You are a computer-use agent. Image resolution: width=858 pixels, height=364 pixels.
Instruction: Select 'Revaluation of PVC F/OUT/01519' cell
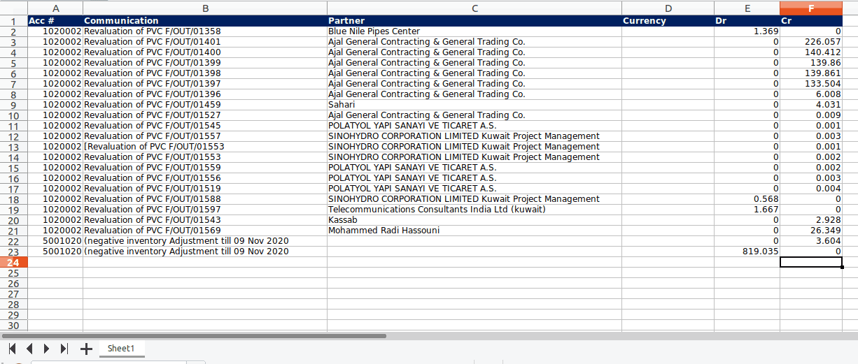click(x=205, y=189)
